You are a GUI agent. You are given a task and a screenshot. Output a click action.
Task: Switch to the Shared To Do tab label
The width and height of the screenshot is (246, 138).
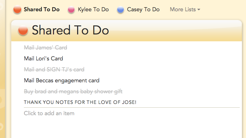(42, 9)
